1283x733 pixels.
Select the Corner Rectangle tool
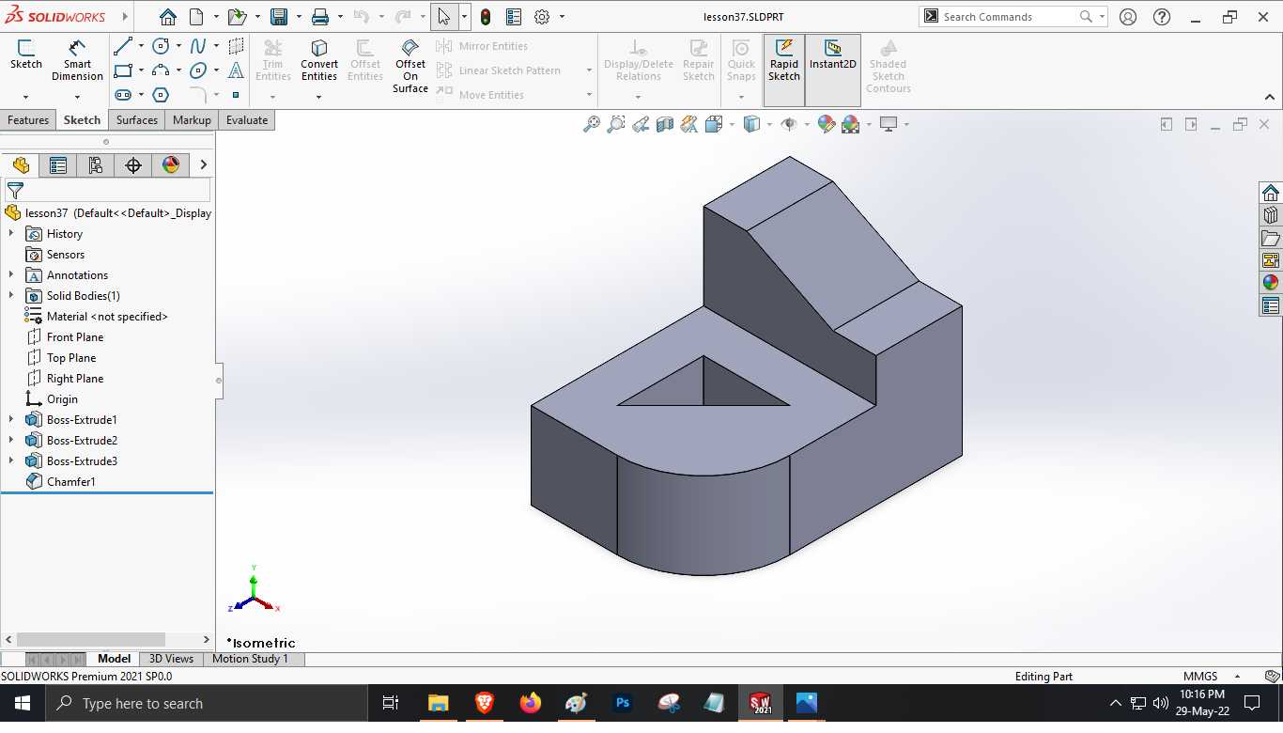coord(123,70)
